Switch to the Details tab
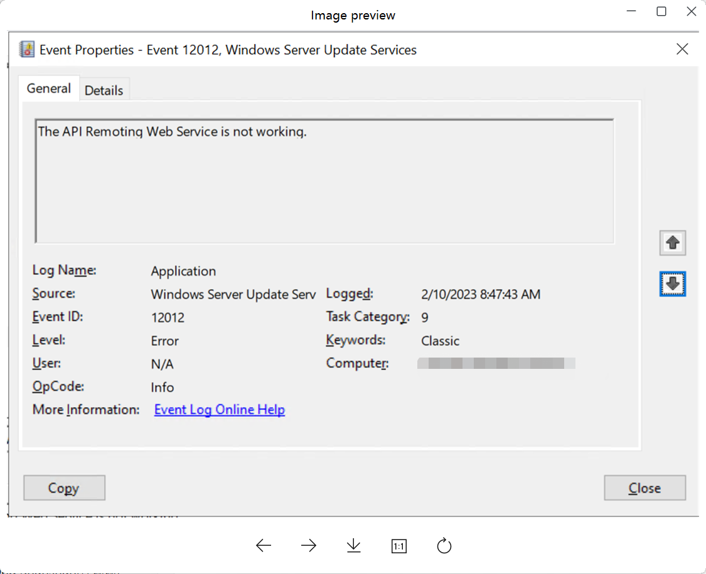The height and width of the screenshot is (574, 706). click(x=104, y=90)
